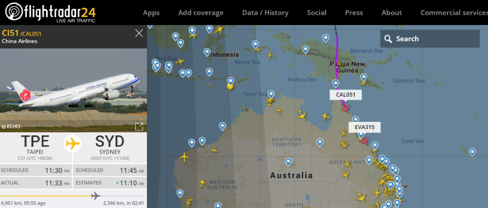Close the CI51 flight details panel
The height and width of the screenshot is (208, 488).
click(139, 33)
